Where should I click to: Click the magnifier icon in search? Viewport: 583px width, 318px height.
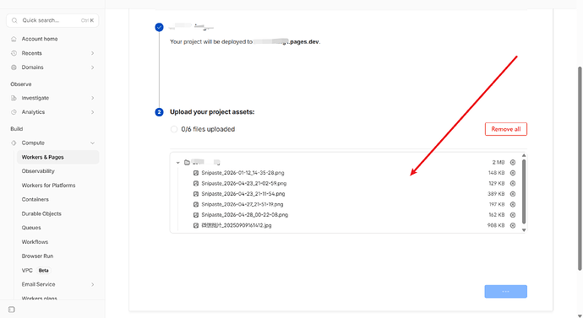pyautogui.click(x=14, y=20)
